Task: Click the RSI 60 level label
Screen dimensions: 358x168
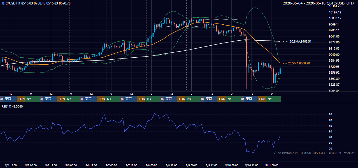Action: click(330, 126)
